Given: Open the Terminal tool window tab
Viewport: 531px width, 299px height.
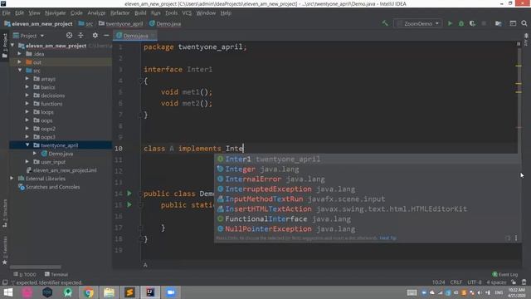Looking at the screenshot, I should (56, 274).
